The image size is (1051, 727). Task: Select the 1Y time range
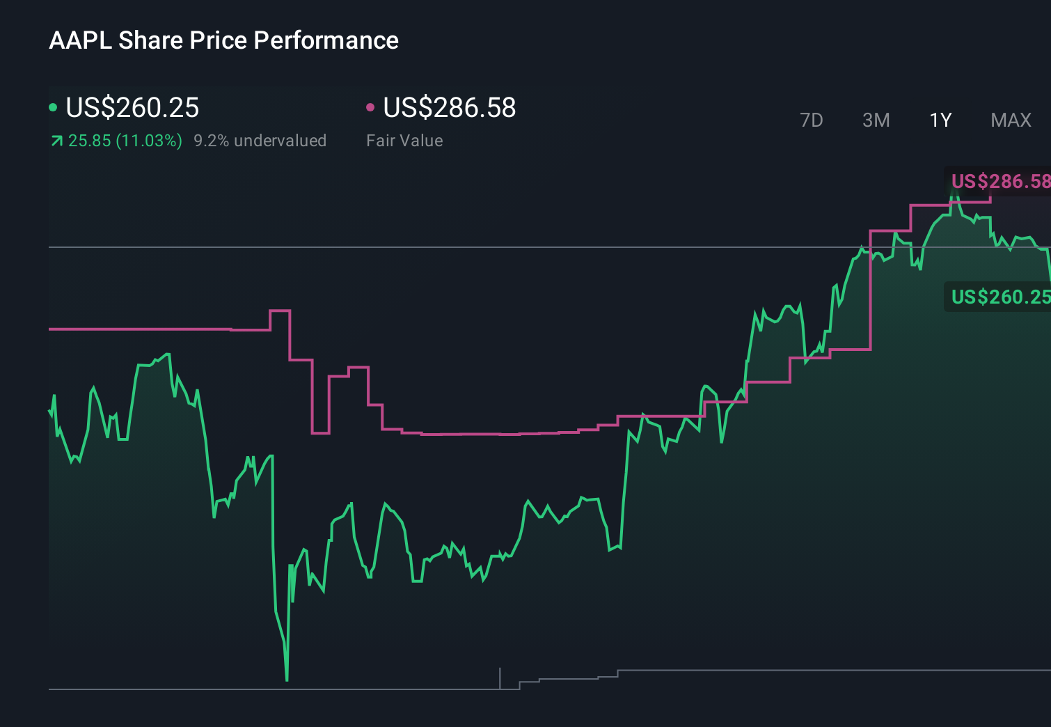[x=940, y=120]
